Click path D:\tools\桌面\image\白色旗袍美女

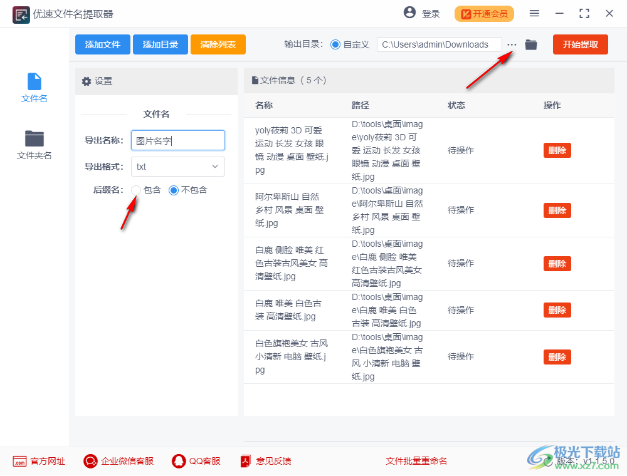click(387, 357)
